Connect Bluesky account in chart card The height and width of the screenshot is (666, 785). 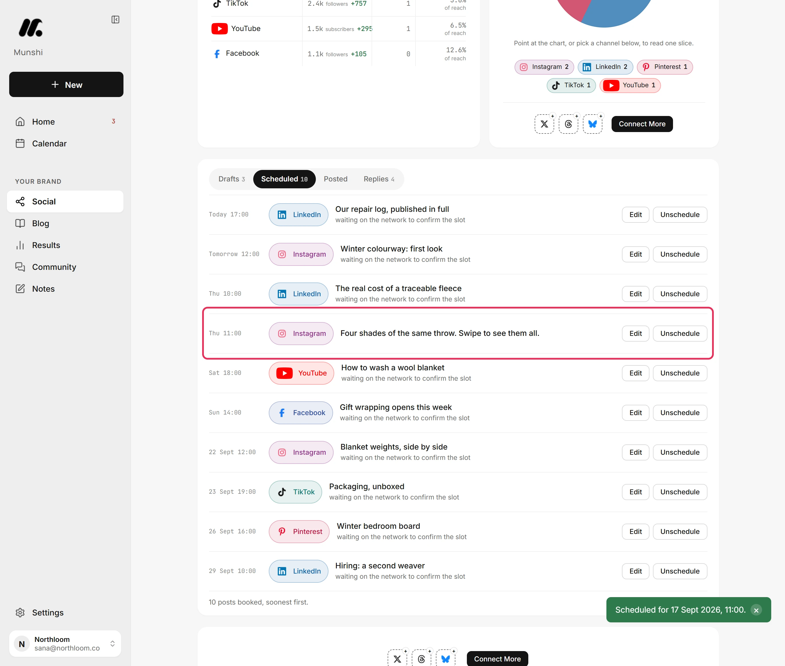[592, 124]
